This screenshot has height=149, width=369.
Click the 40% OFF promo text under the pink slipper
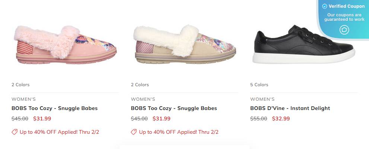(59, 132)
